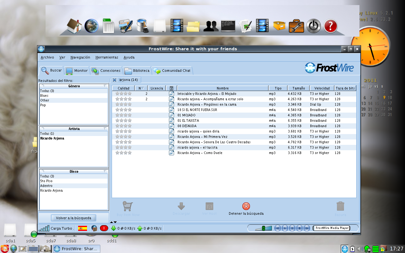Select the Pop genre filter
The height and width of the screenshot is (253, 405).
click(73, 105)
